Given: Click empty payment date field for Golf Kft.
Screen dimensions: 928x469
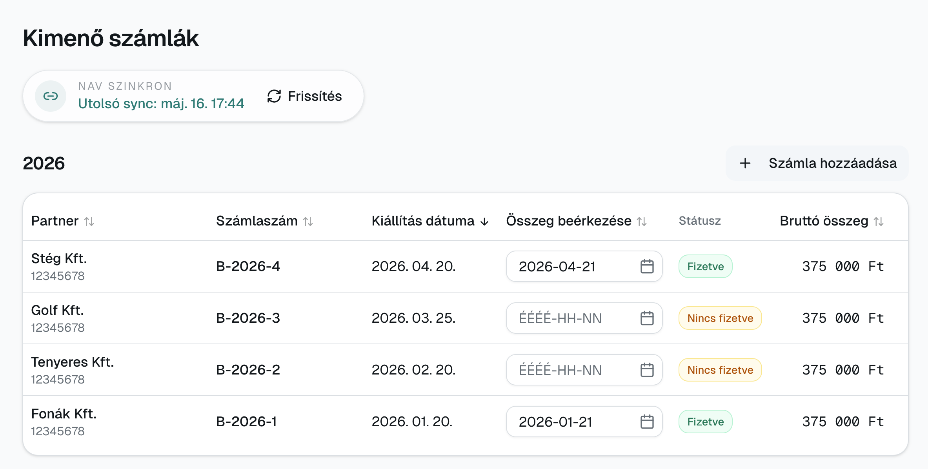Looking at the screenshot, I should click(x=584, y=318).
